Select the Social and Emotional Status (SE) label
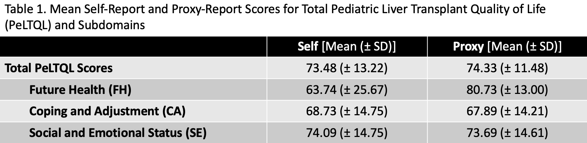 click(x=118, y=133)
